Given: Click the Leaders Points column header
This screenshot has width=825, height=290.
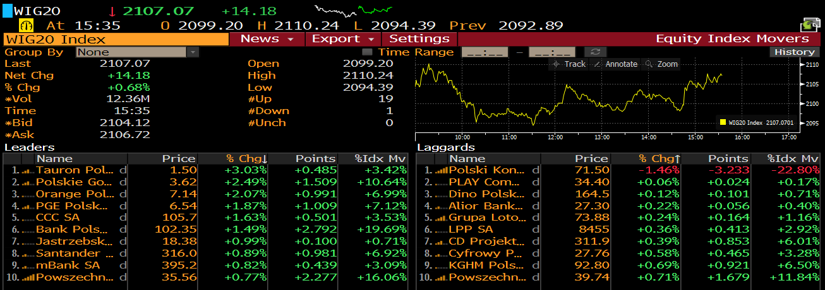Looking at the screenshot, I should pyautogui.click(x=303, y=159).
